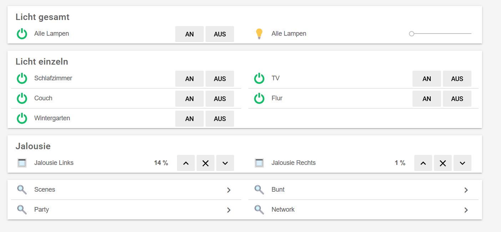This screenshot has height=232, width=501.
Task: Click the magnifier icon beside Network
Action: (259, 210)
